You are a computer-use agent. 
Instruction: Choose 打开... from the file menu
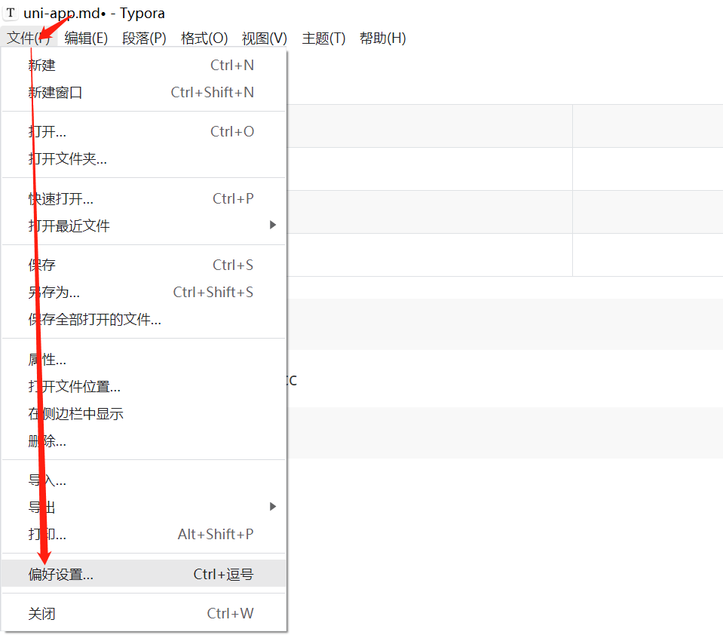pos(144,131)
